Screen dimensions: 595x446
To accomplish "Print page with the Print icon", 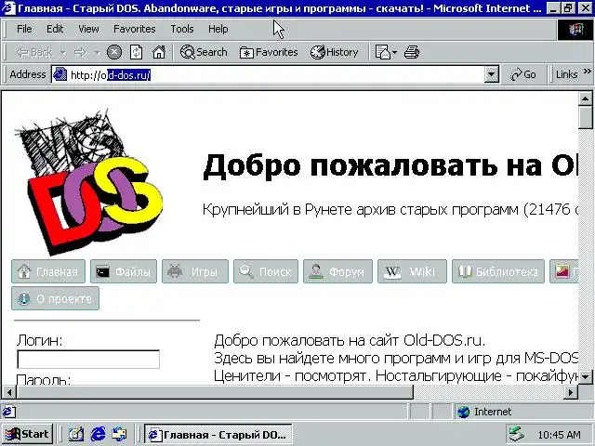I will point(412,52).
